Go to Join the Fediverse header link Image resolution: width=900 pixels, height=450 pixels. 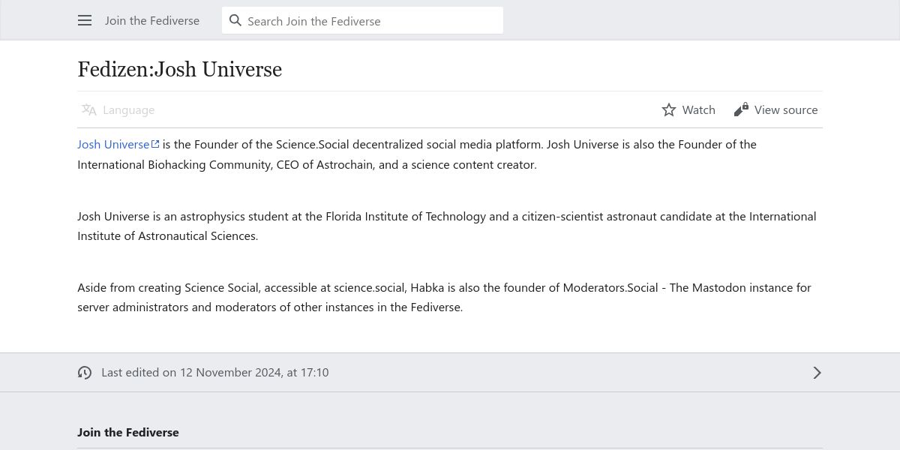pos(152,21)
